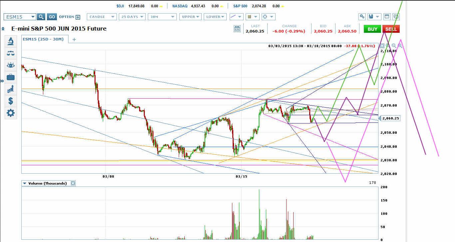Click the 03/08 date axis label
This screenshot has width=455, height=242.
coord(109,177)
